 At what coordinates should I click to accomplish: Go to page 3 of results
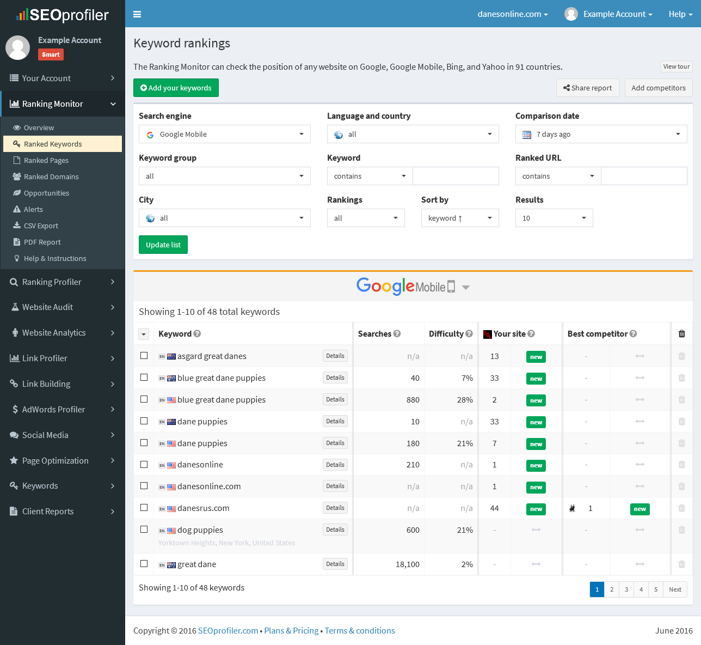(626, 589)
